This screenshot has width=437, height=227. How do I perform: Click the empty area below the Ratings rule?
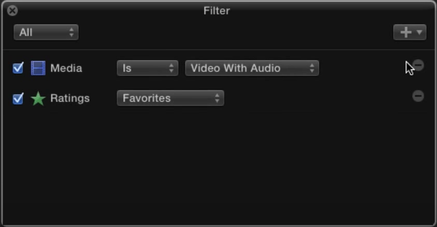pyautogui.click(x=219, y=167)
